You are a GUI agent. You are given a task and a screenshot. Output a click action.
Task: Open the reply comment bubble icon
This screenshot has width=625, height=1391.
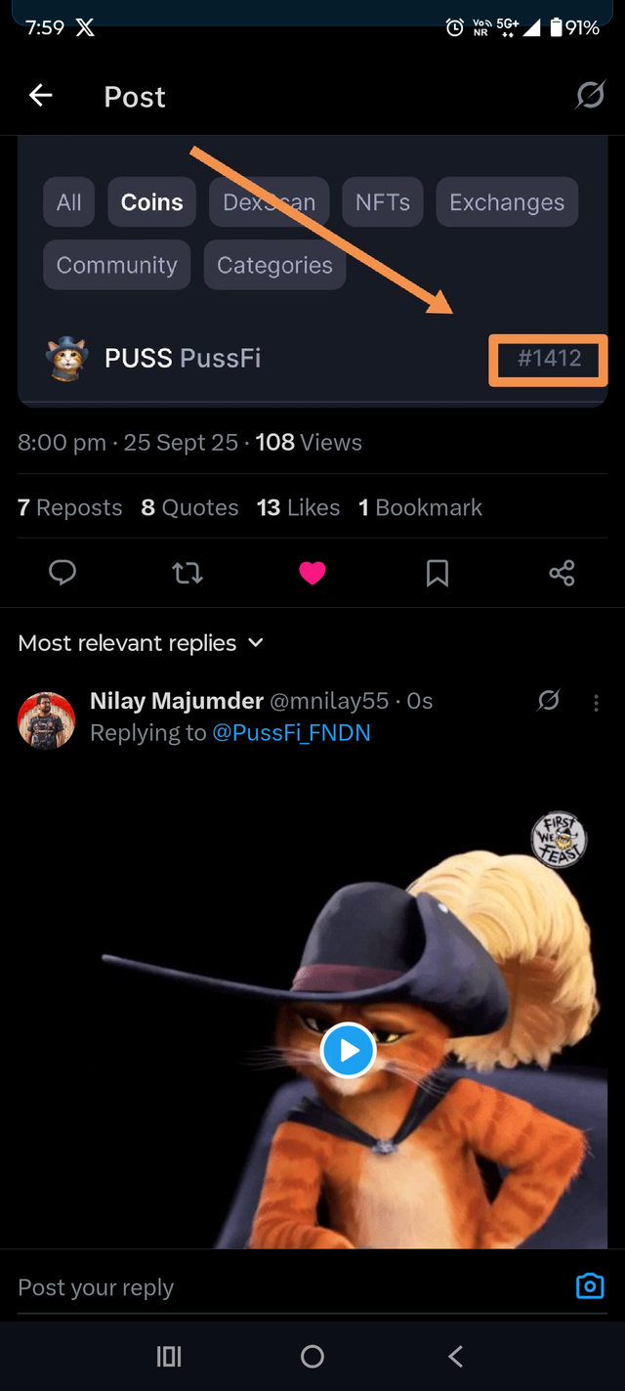pos(62,573)
